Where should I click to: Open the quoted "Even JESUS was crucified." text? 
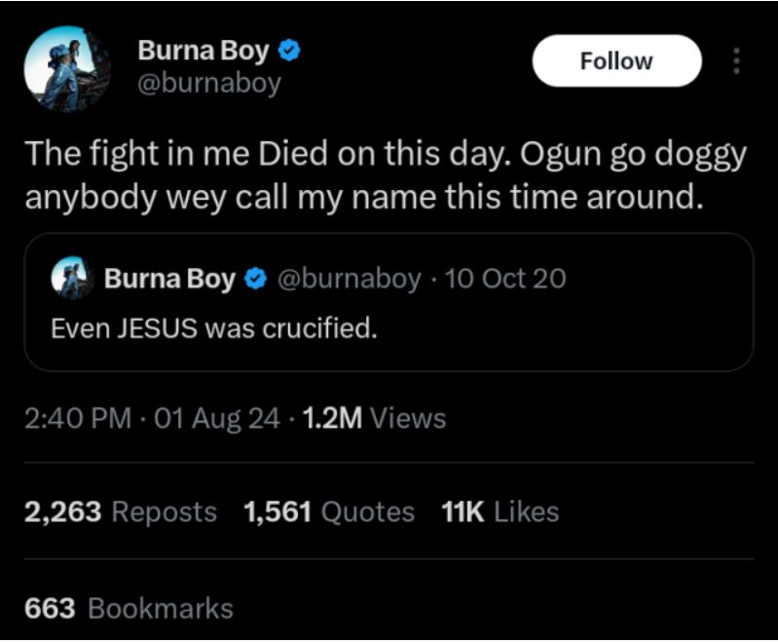click(213, 328)
